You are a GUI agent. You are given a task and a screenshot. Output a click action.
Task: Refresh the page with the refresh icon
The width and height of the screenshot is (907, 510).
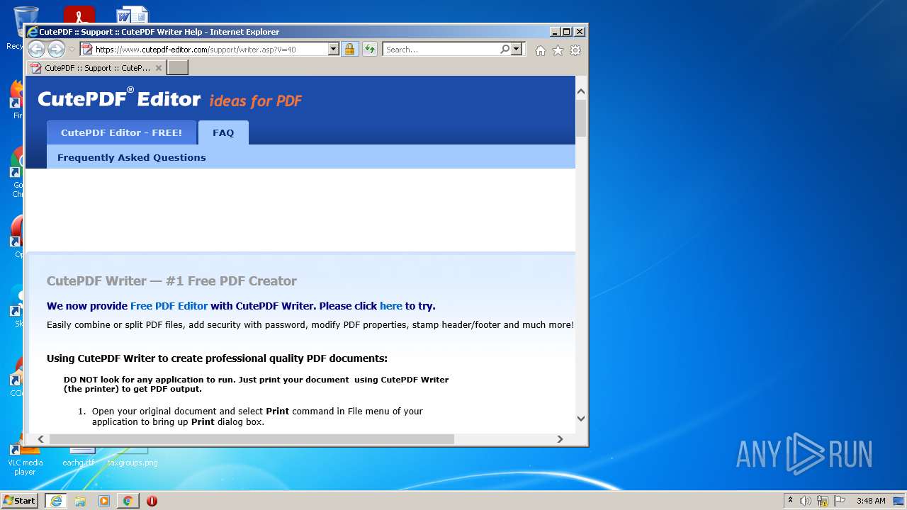pos(369,50)
